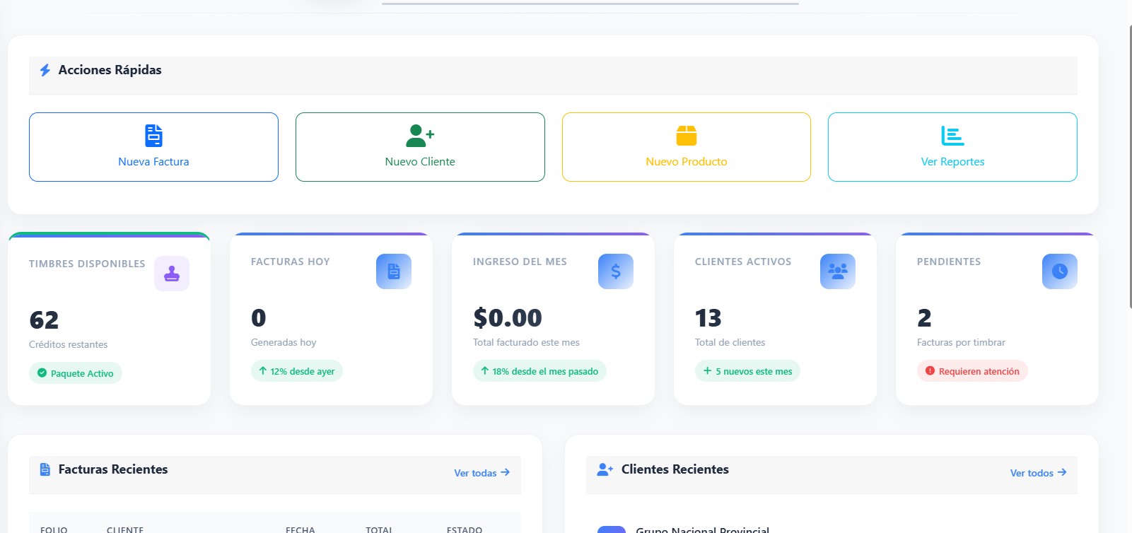This screenshot has height=533, width=1132.
Task: Click the lightning bolt icon beside Acciones Rápidas
Action: pos(45,70)
